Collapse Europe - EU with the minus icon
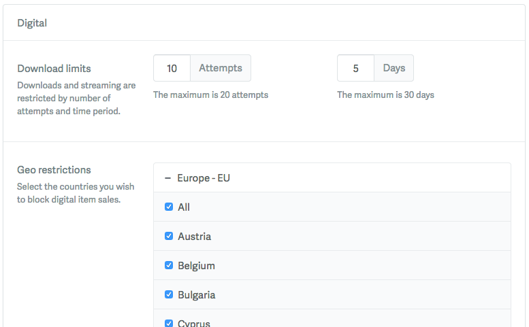 coord(167,178)
